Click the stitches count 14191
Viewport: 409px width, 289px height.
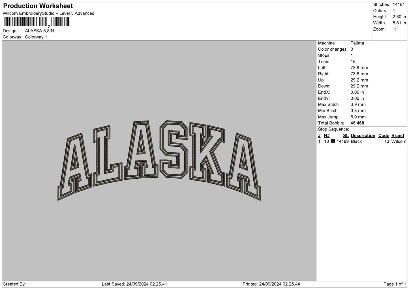(399, 5)
